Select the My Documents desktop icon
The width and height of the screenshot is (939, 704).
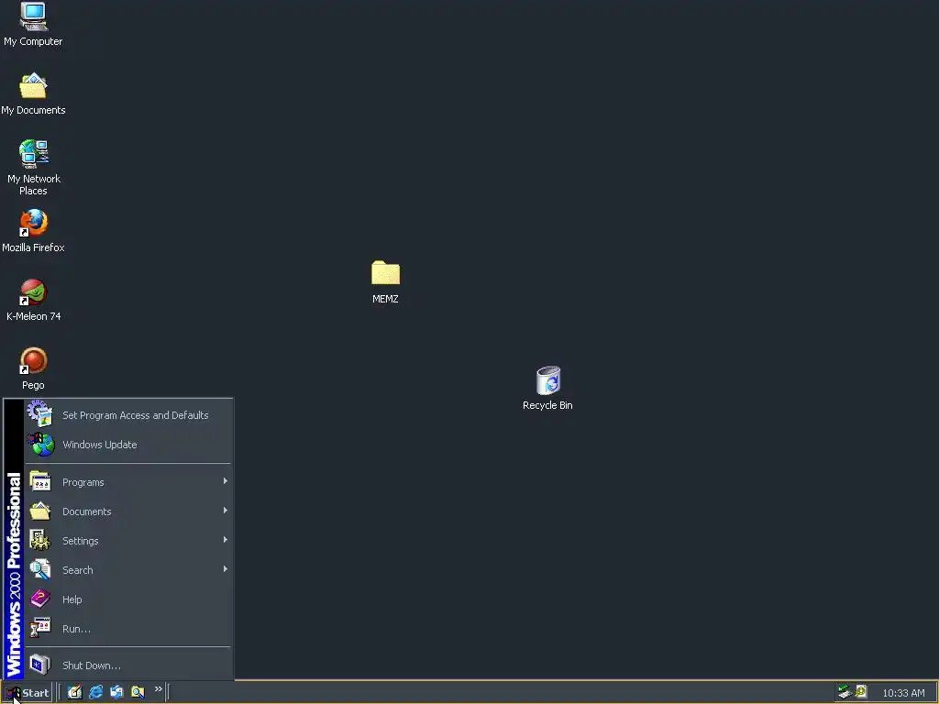(33, 93)
